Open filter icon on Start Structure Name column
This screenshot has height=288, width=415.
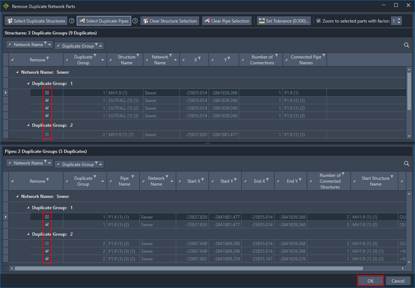392,177
